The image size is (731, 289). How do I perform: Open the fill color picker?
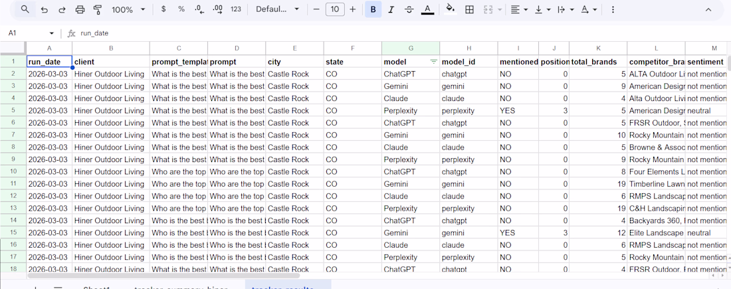(x=450, y=10)
